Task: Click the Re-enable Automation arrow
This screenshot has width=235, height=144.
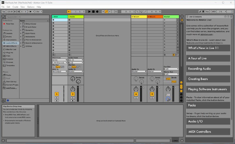Action: click(x=110, y=11)
